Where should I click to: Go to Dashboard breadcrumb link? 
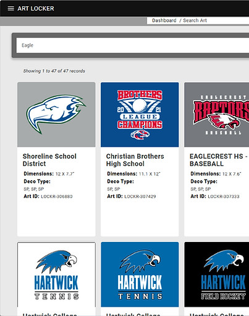coord(164,20)
